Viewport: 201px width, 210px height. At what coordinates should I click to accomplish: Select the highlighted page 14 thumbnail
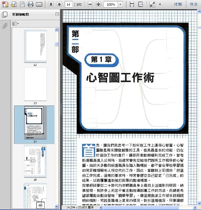point(36,123)
